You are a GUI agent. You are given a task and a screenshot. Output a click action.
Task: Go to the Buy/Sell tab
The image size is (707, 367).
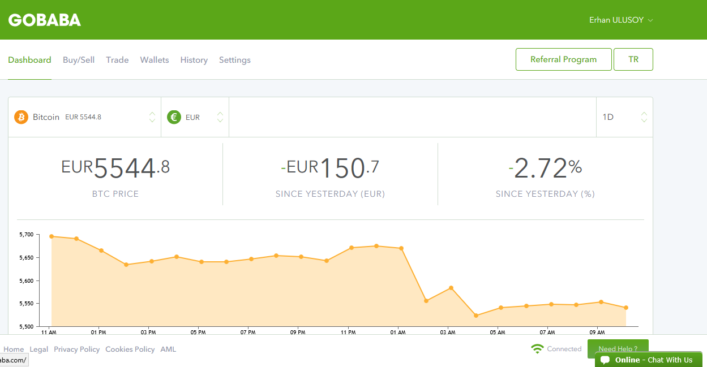[x=79, y=60]
